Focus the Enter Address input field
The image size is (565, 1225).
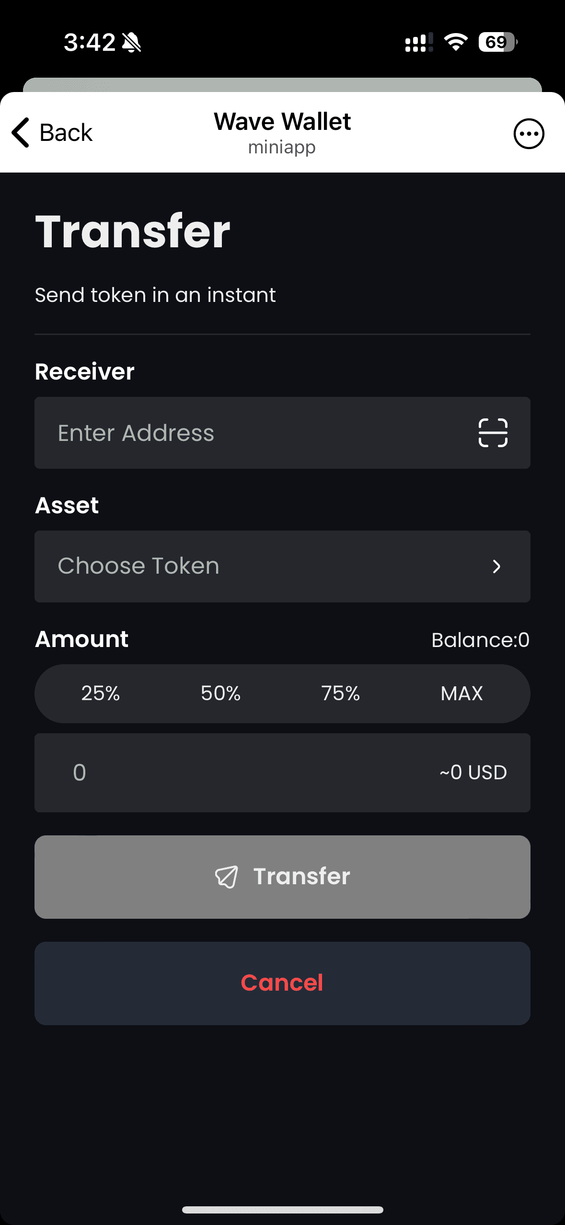(x=282, y=433)
